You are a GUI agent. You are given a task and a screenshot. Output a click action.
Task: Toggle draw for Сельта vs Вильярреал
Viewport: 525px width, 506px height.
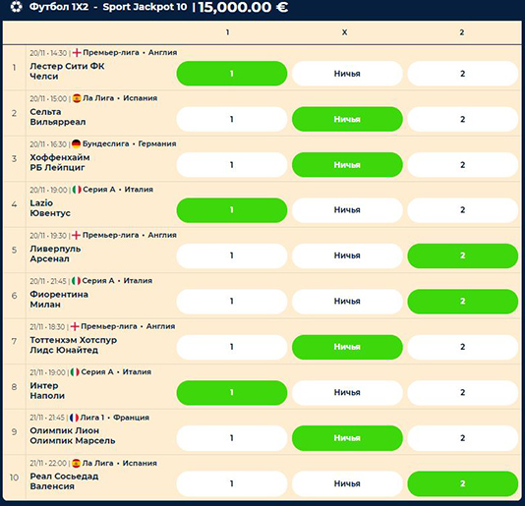(347, 119)
